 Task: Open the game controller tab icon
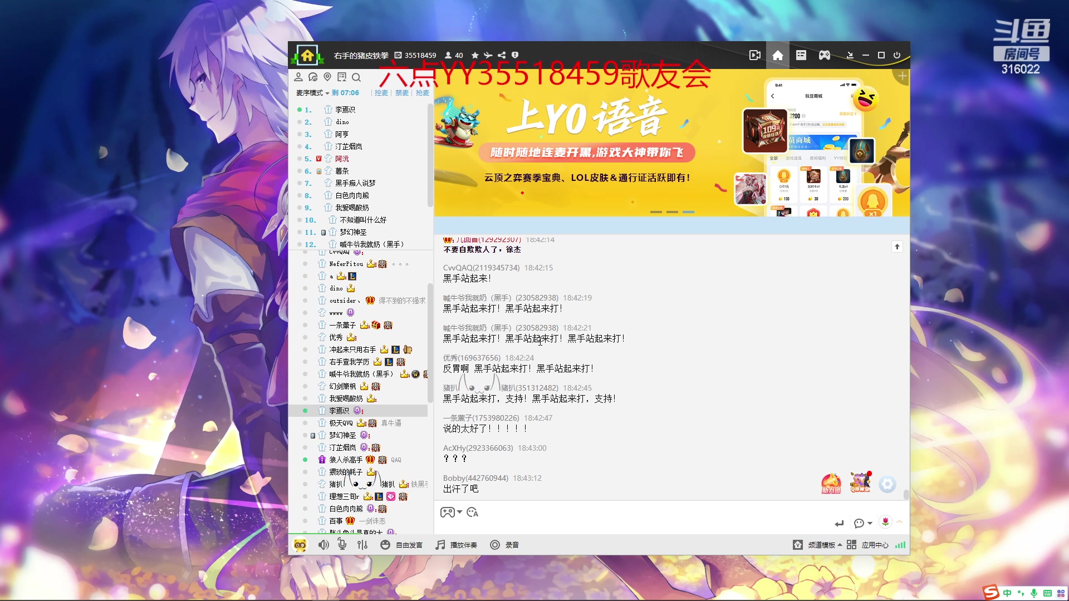point(825,55)
